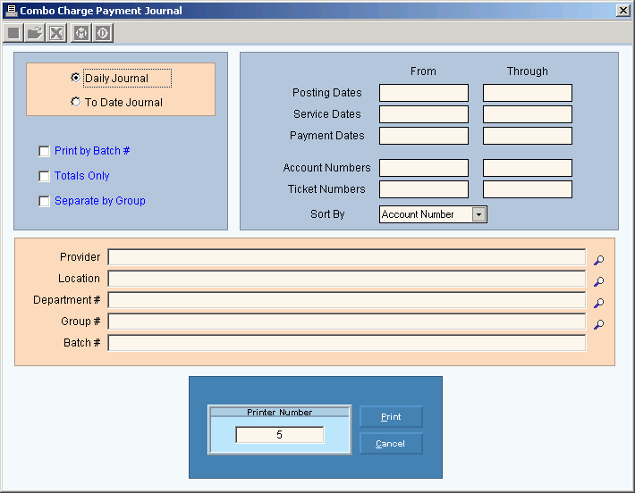Click the X delete toolbar icon
This screenshot has height=493, width=635.
point(56,33)
